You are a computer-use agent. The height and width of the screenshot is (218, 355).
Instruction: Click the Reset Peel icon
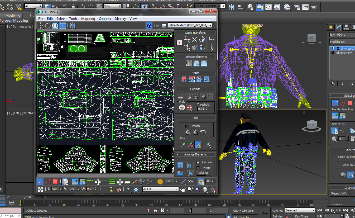point(203,132)
